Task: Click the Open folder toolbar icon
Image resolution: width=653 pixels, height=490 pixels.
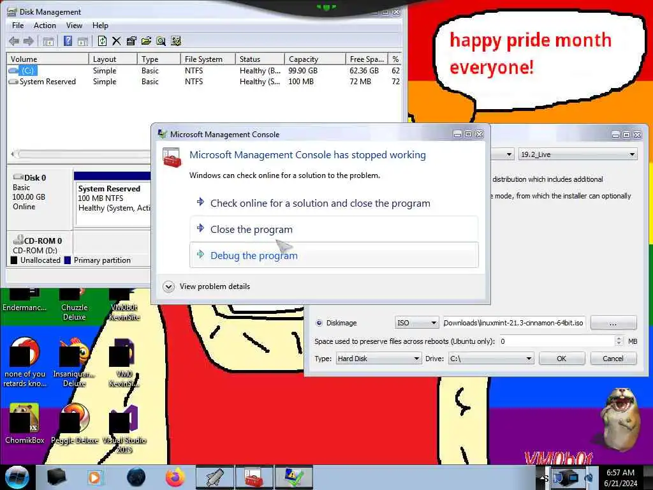Action: click(146, 41)
